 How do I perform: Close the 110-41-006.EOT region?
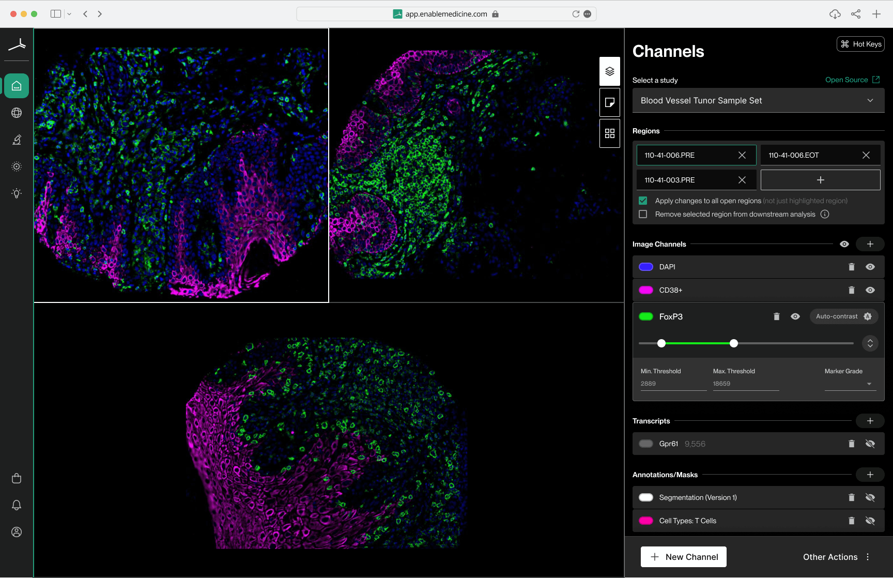click(x=866, y=155)
